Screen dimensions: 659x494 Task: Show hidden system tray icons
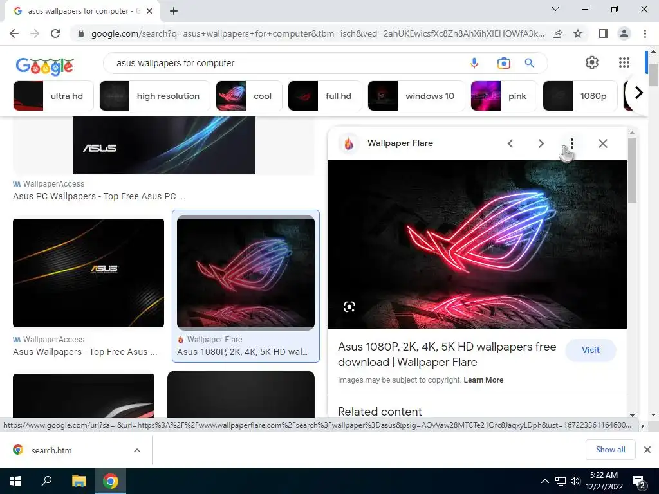(x=544, y=481)
